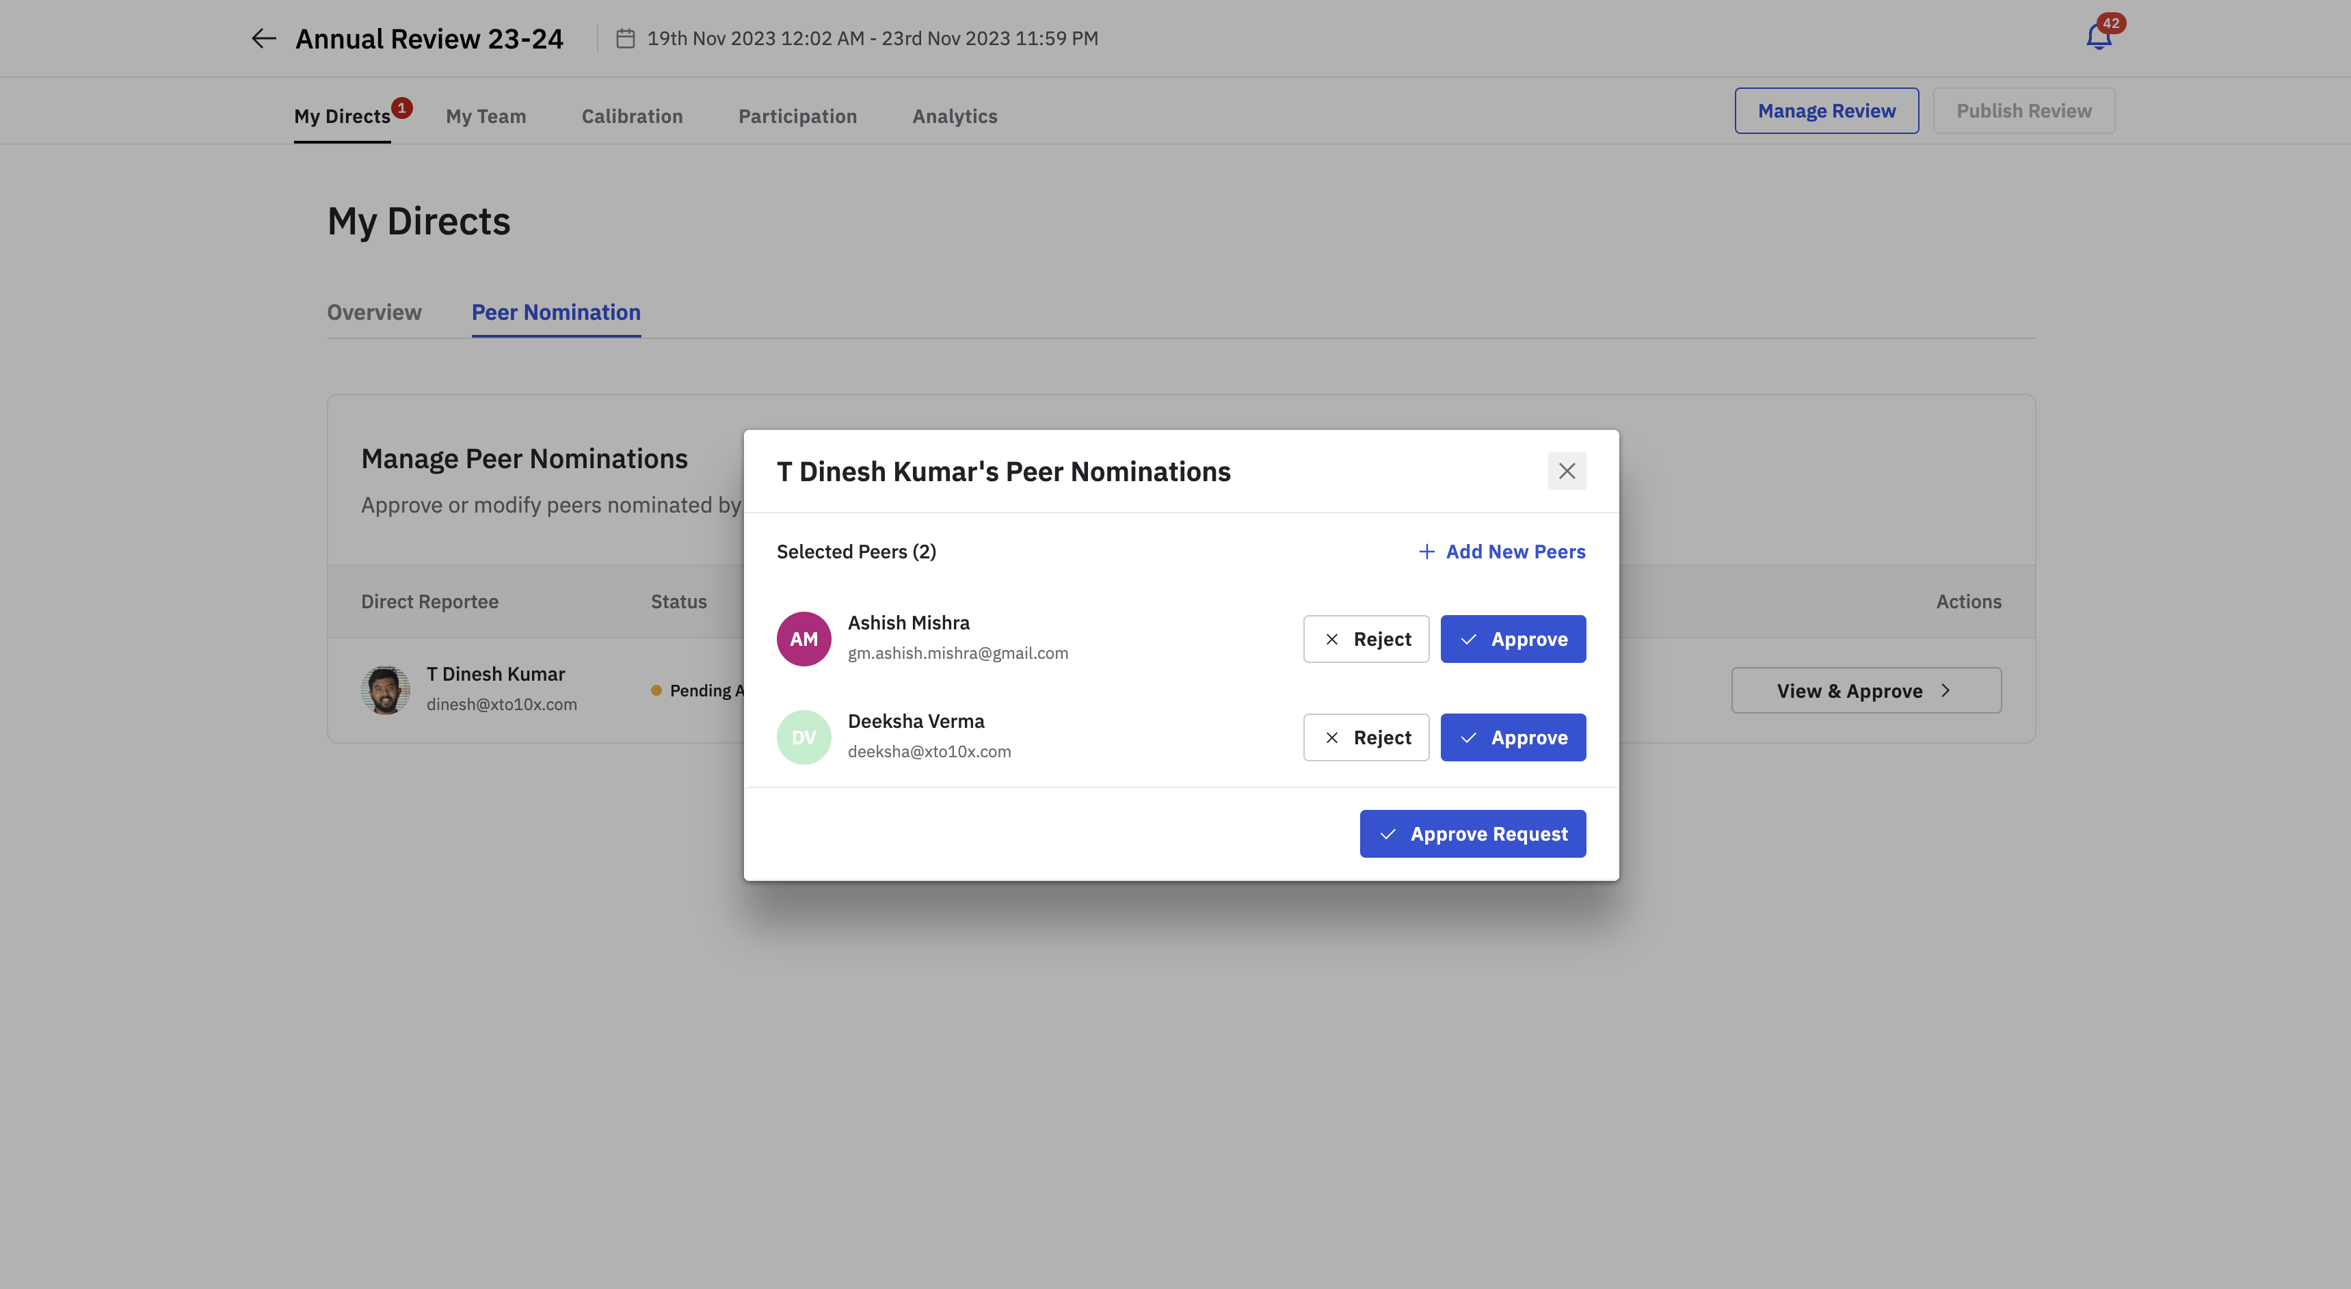This screenshot has width=2351, height=1289.
Task: Expand View & Approve for T Dinesh Kumar
Action: 1865,690
